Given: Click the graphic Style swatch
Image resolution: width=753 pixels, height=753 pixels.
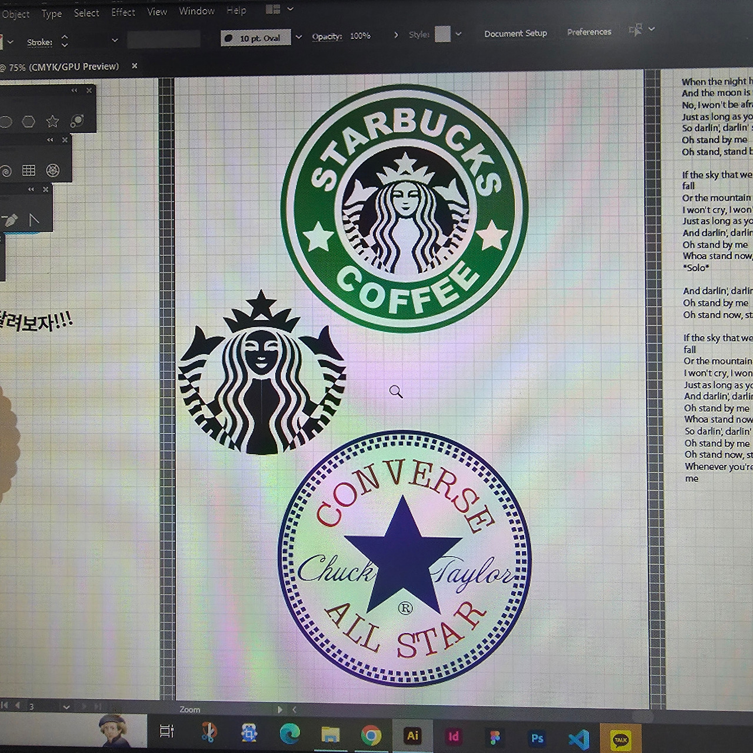Looking at the screenshot, I should coord(443,34).
